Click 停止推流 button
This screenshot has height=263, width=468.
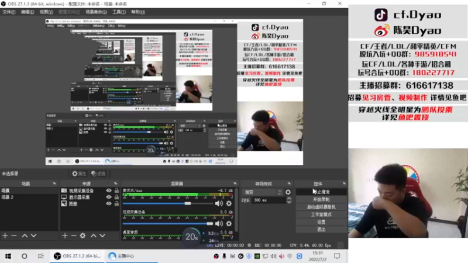click(321, 192)
